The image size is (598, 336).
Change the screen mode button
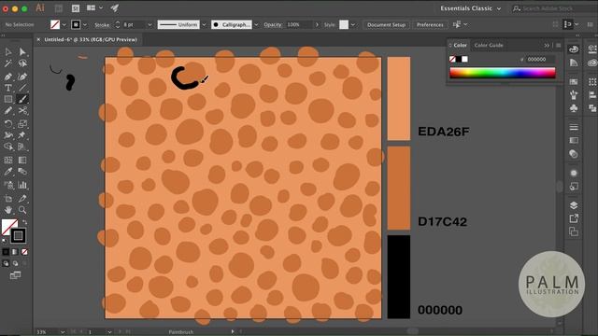click(x=15, y=275)
